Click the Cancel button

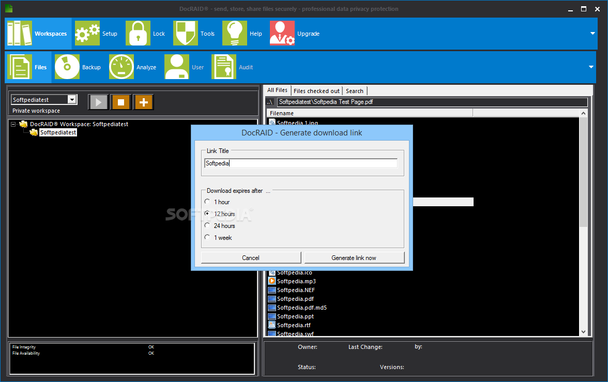(x=251, y=258)
